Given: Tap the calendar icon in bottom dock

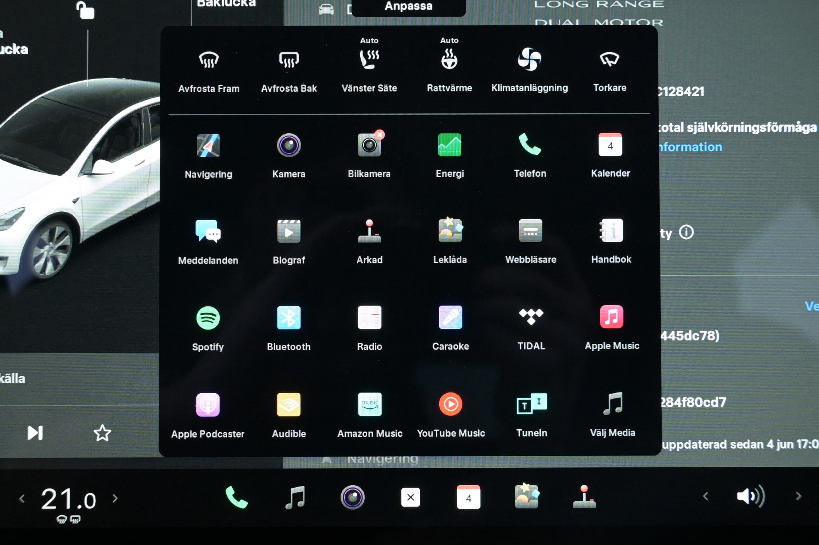Looking at the screenshot, I should tap(468, 497).
